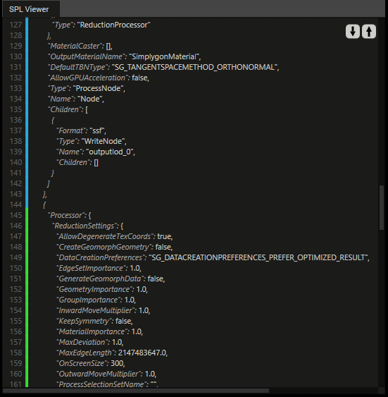388x397 pixels.
Task: Click "MaxEdgeLength" key
Action: (x=86, y=353)
